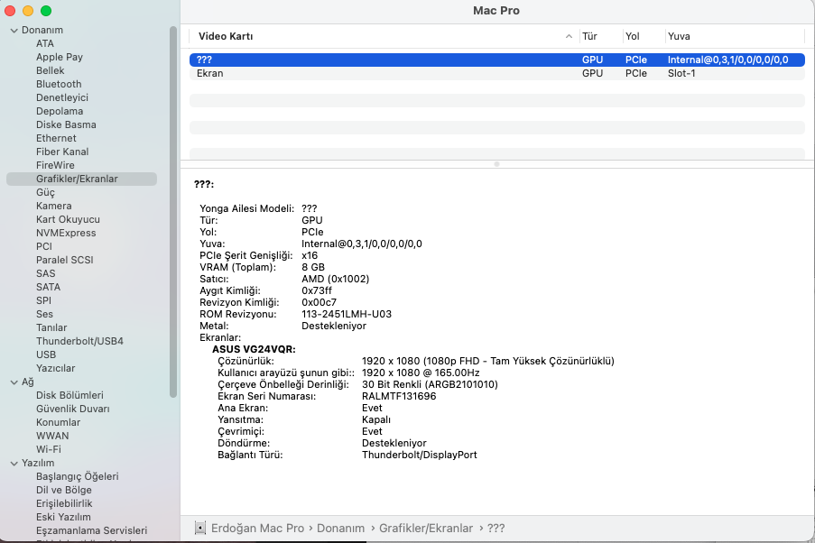Select Wi-Fi under Ağ
This screenshot has height=543, width=815.
(49, 449)
